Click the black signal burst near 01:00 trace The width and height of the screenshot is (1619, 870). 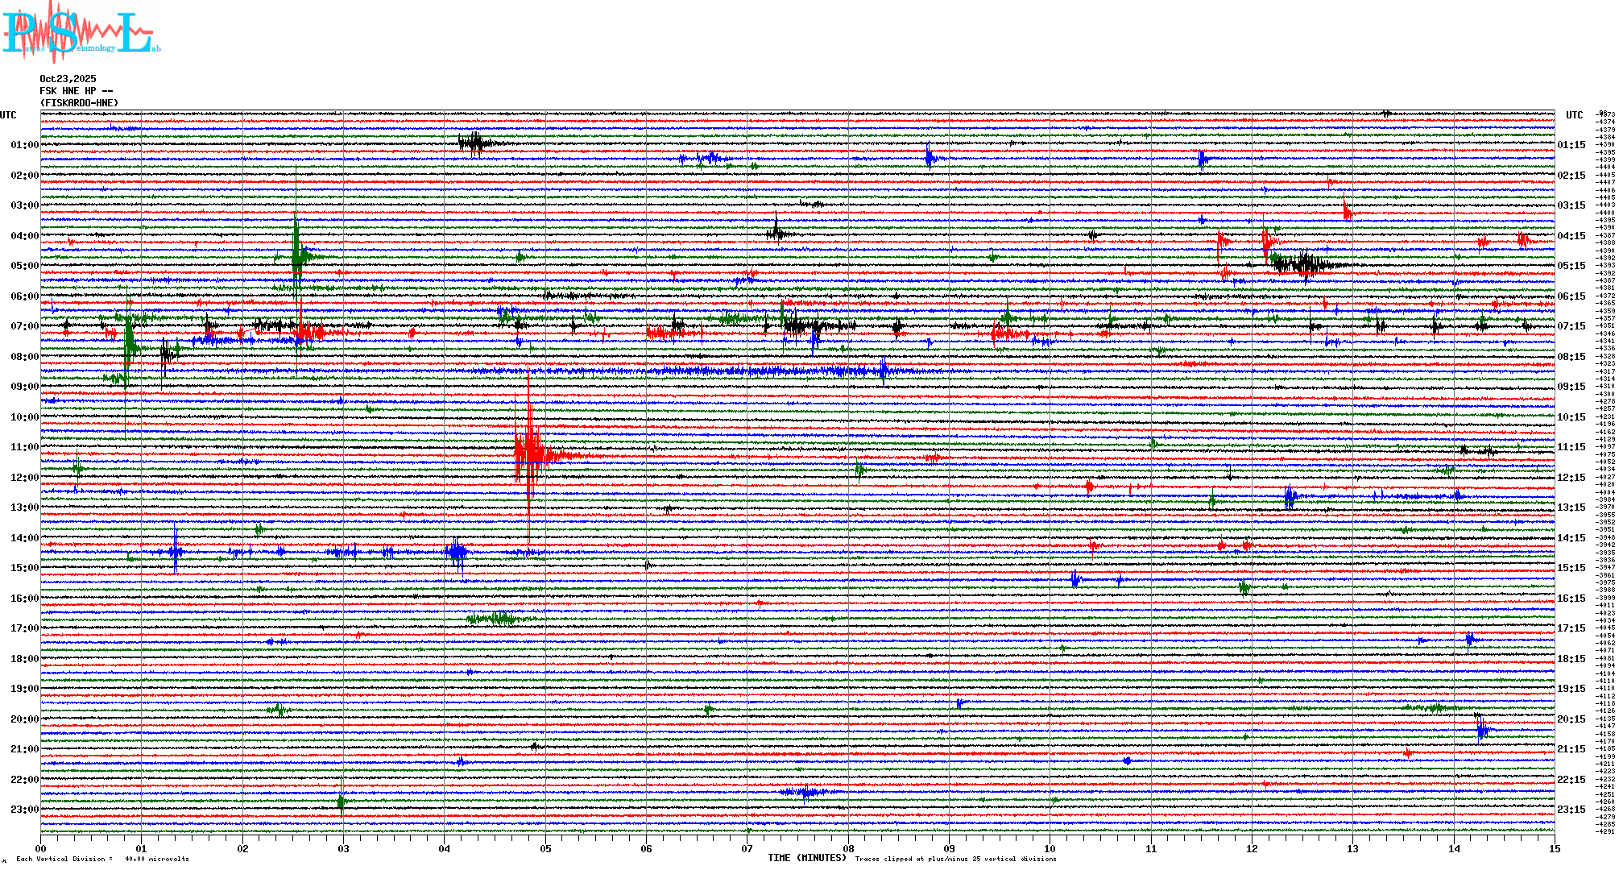point(474,143)
